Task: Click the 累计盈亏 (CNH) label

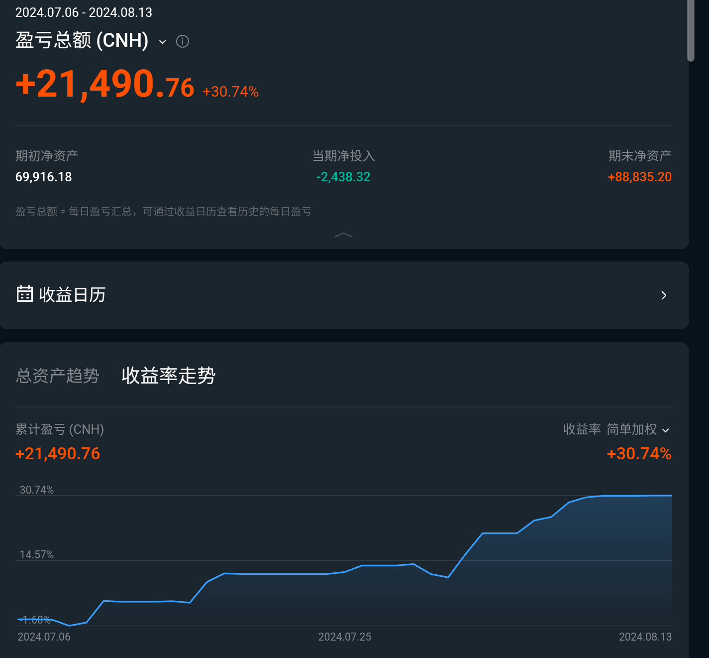Action: tap(60, 429)
